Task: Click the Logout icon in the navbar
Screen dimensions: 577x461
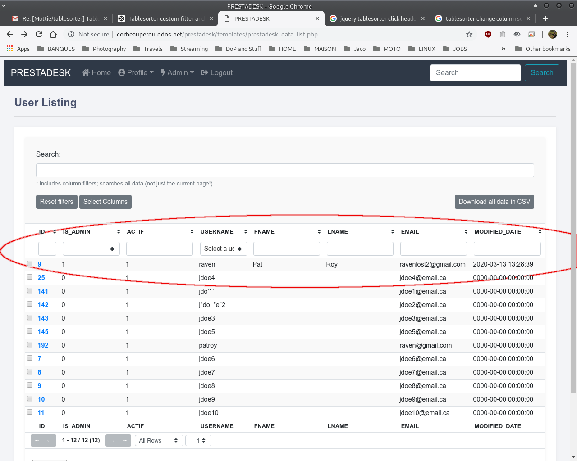Action: click(205, 72)
